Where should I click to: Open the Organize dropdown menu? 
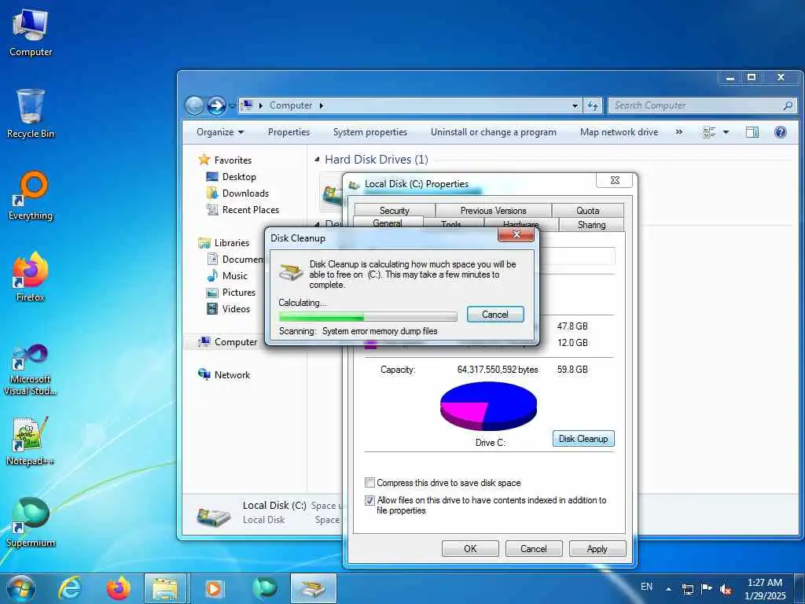click(x=220, y=132)
